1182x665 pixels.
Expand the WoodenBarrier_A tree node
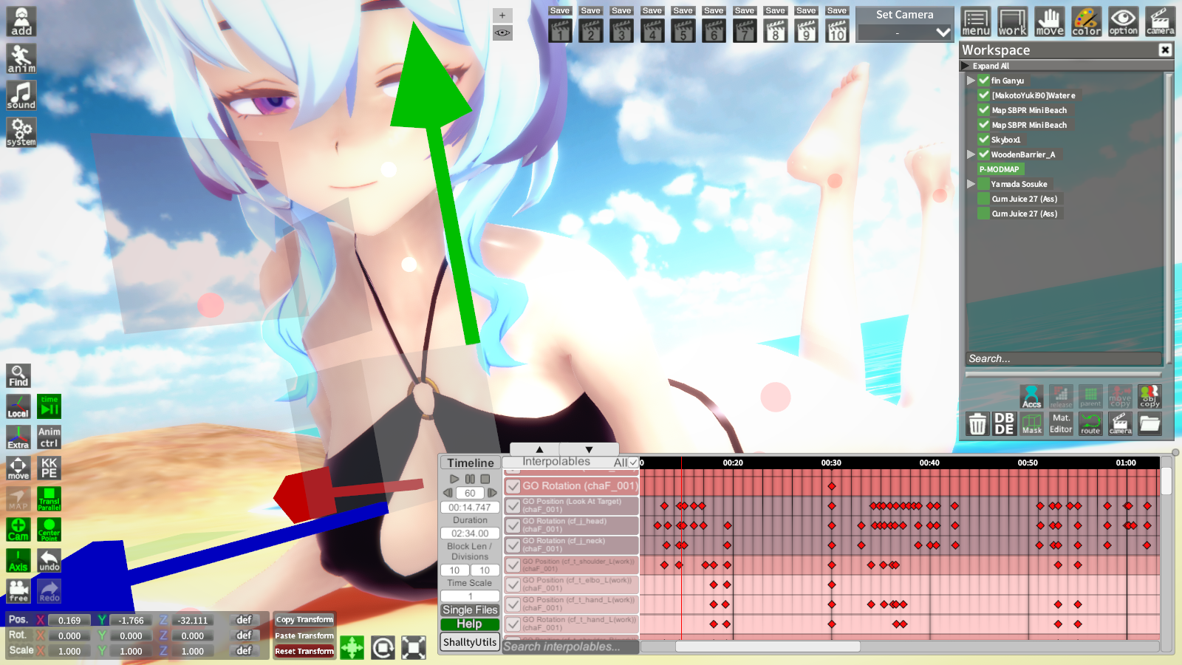[971, 154]
